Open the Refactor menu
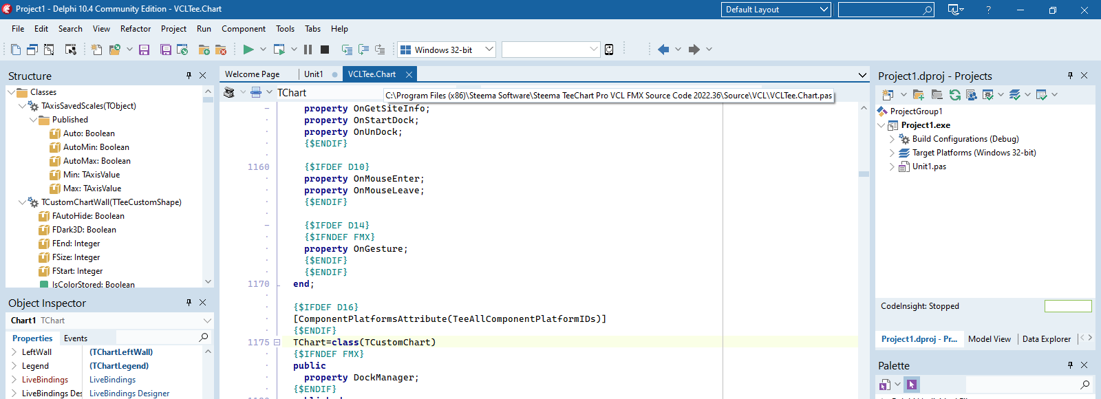Screen dimensions: 1101x399 click(x=136, y=29)
